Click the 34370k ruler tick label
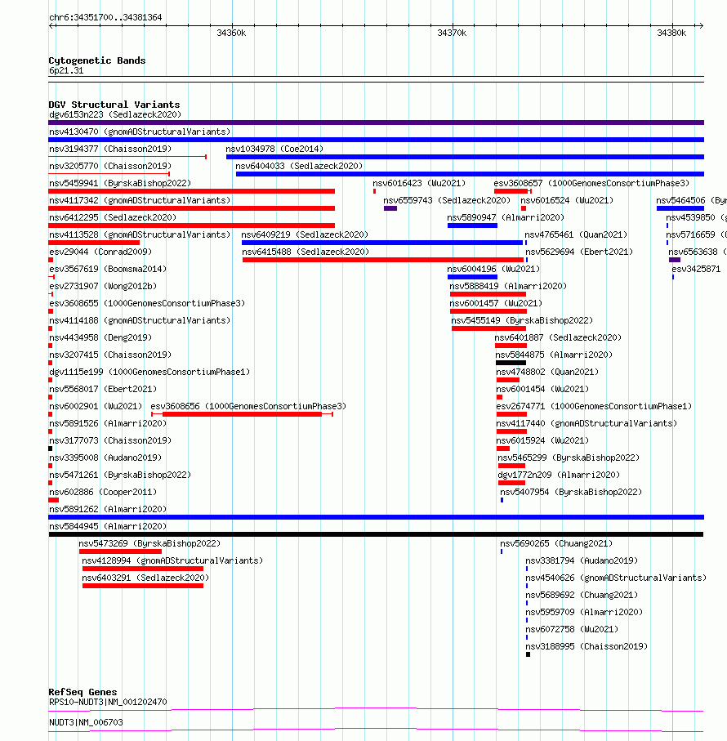 click(452, 33)
